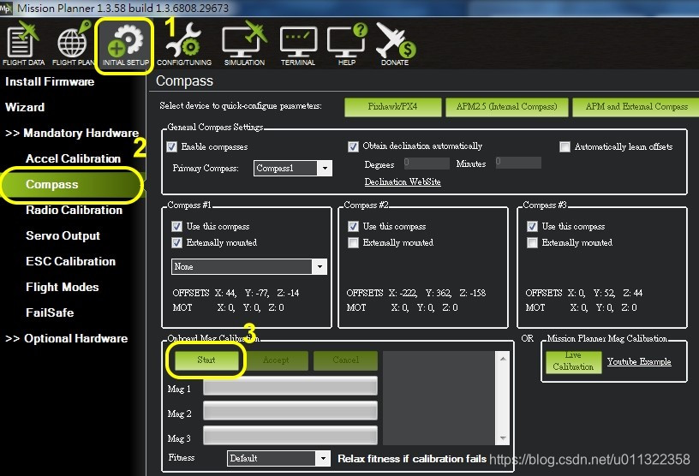
Task: Click the Live Calibration button
Action: [x=573, y=361]
